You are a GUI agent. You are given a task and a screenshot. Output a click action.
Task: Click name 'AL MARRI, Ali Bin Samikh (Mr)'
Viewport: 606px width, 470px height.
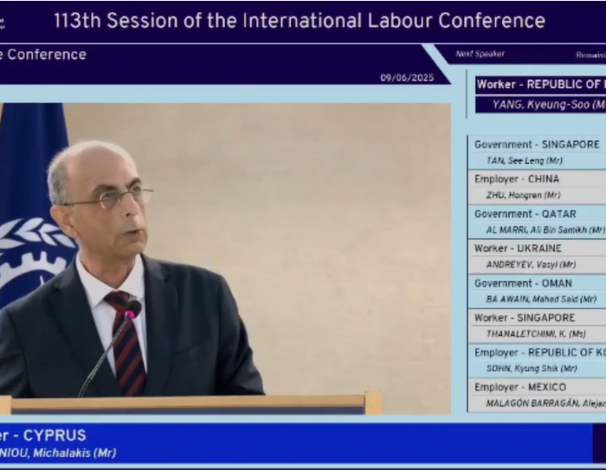(x=545, y=230)
